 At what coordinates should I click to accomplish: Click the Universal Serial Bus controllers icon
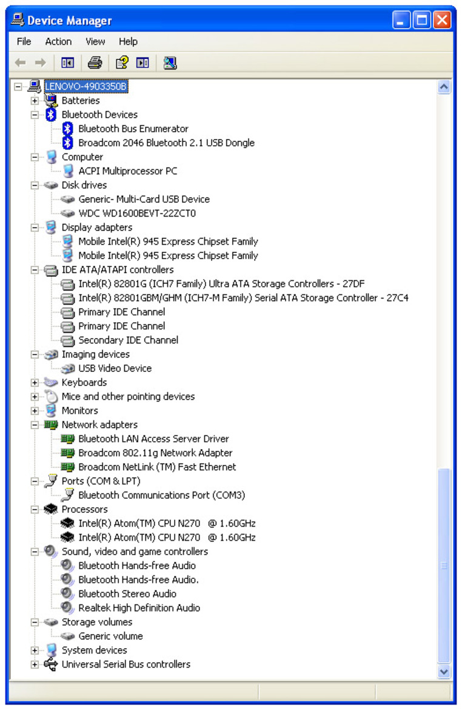click(51, 664)
